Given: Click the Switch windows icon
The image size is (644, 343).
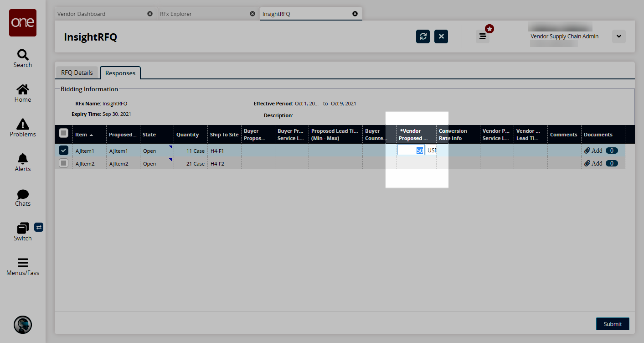Looking at the screenshot, I should [x=22, y=228].
